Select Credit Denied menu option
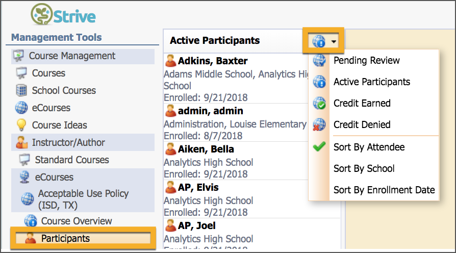Viewport: 456px width, 253px height. coord(362,125)
